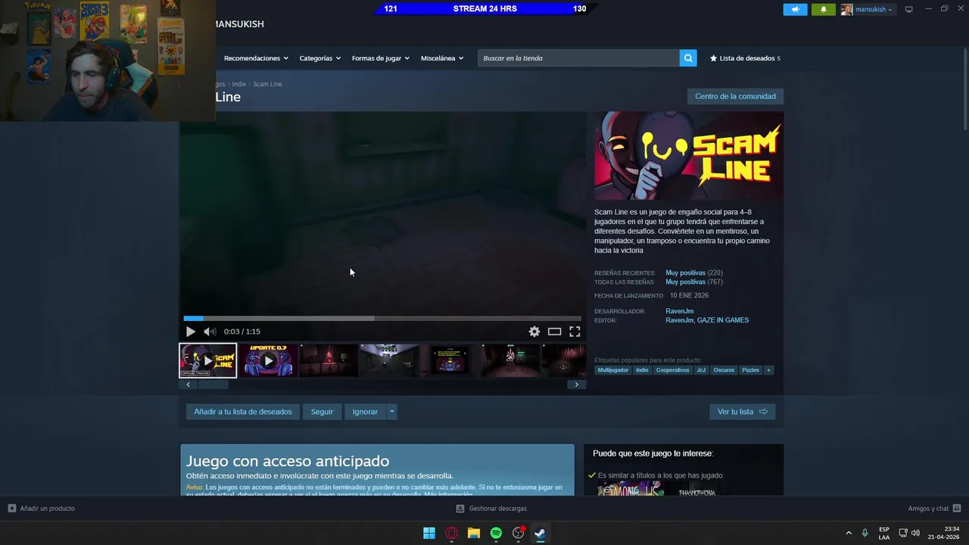Image resolution: width=969 pixels, height=545 pixels.
Task: Focus the Buscar en la tienda field
Action: (578, 58)
